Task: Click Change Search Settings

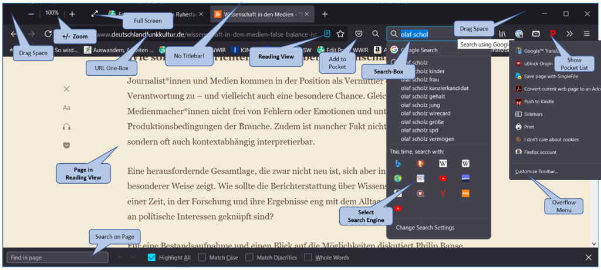Action: pos(425,227)
